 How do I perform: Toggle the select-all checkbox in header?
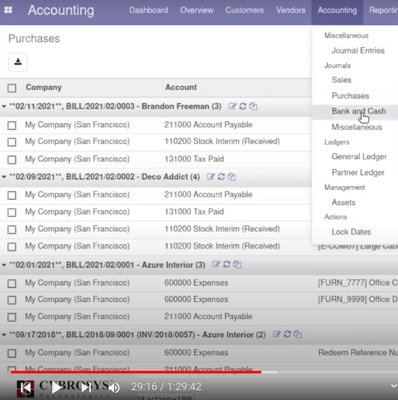point(12,88)
